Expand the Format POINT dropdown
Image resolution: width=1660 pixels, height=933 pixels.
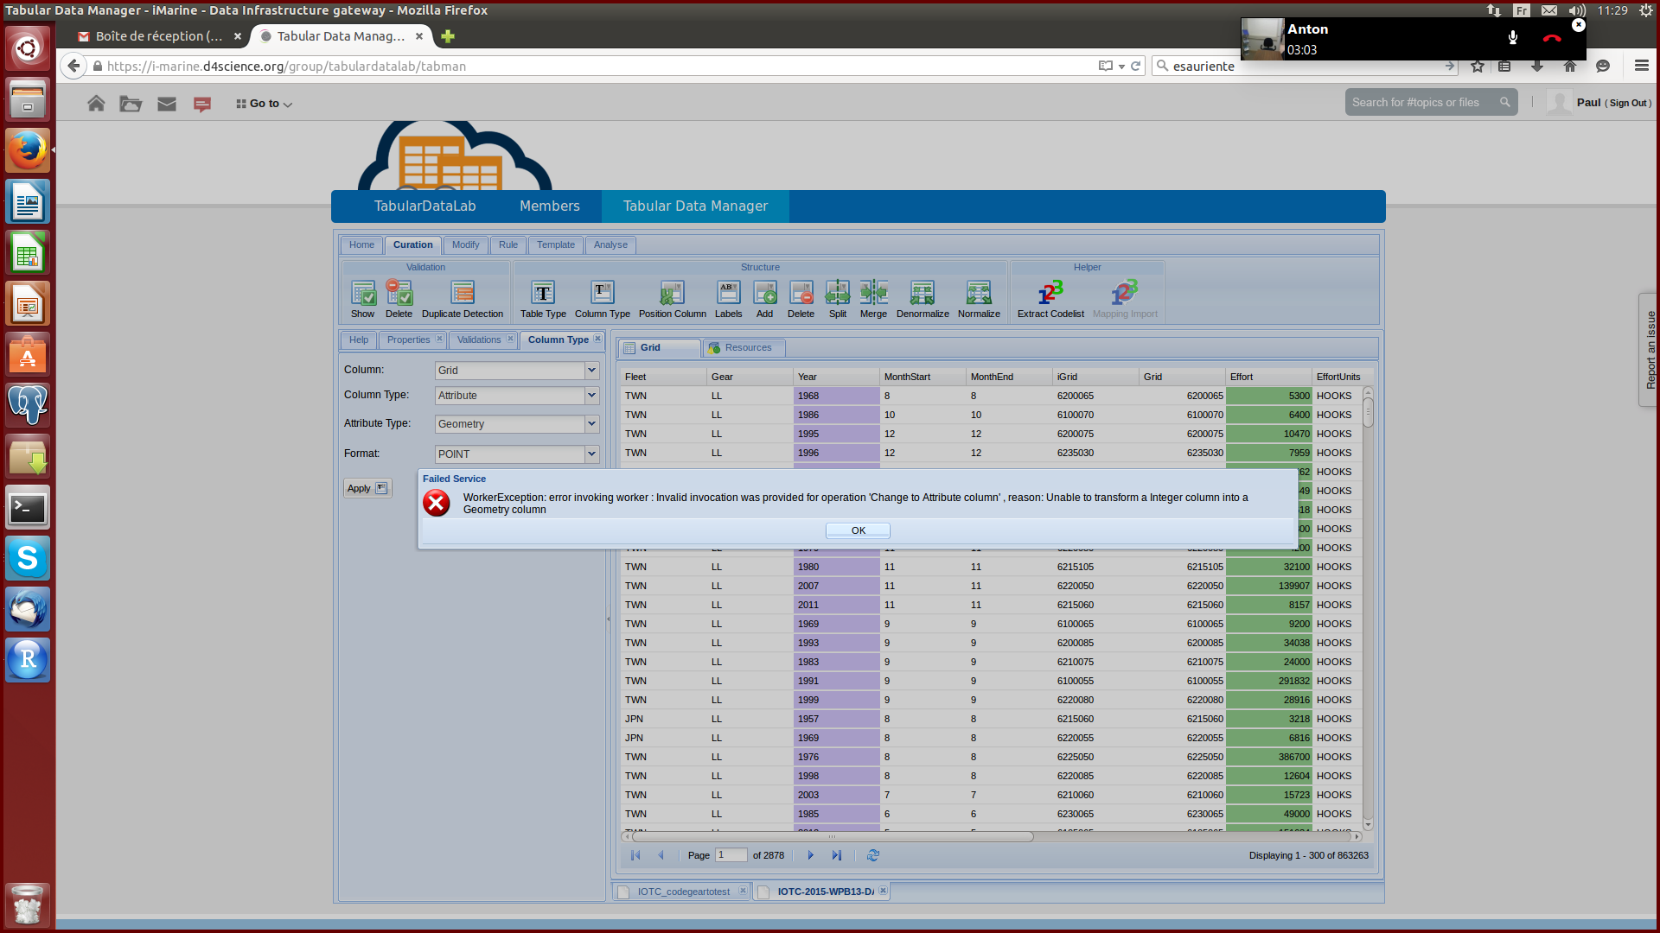point(591,454)
